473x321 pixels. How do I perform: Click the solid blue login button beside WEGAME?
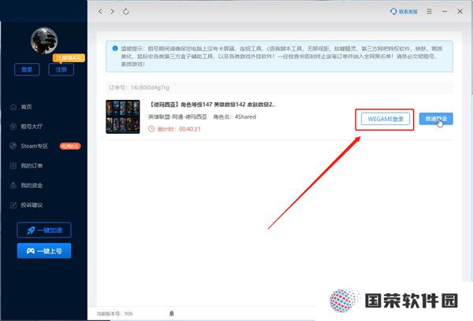click(436, 119)
